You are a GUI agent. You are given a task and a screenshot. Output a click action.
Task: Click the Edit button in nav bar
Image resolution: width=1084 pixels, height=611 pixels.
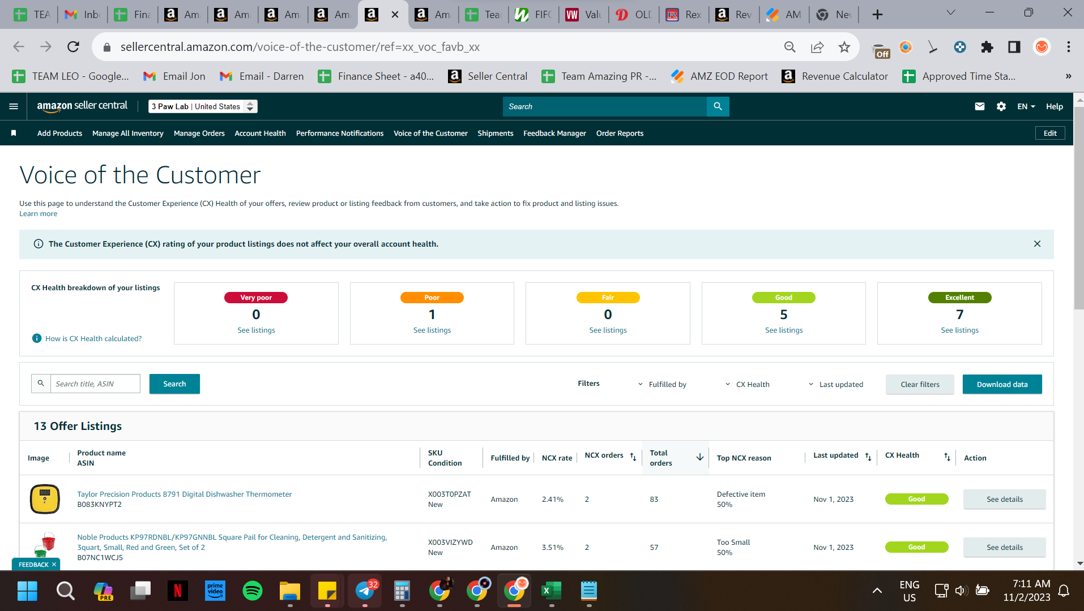[x=1050, y=133]
